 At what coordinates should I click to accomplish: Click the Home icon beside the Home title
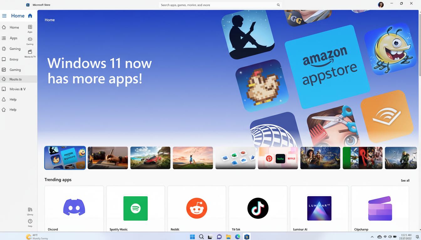(x=30, y=16)
